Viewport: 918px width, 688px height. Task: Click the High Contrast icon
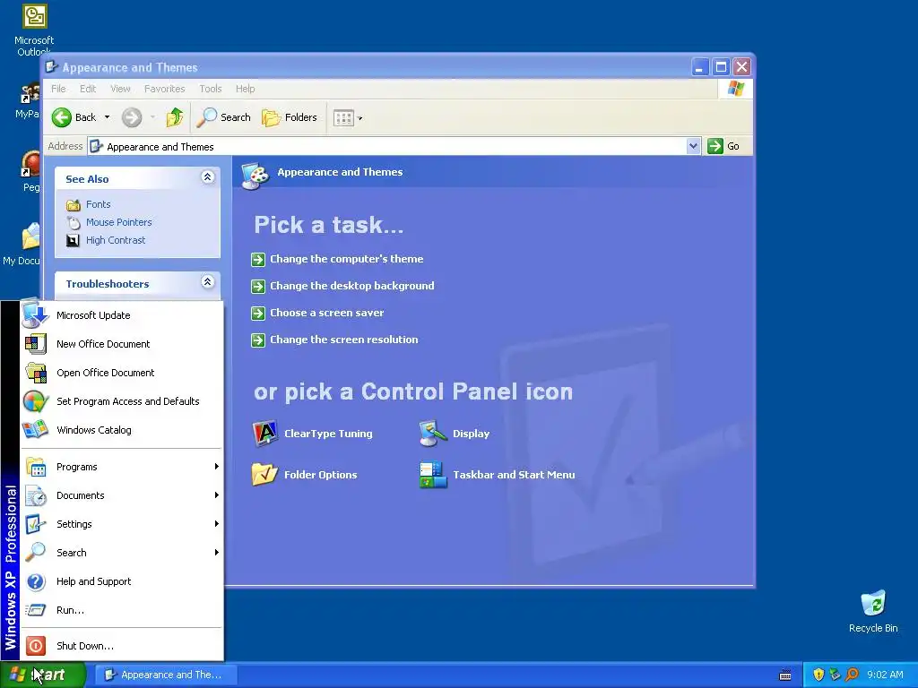tap(73, 240)
